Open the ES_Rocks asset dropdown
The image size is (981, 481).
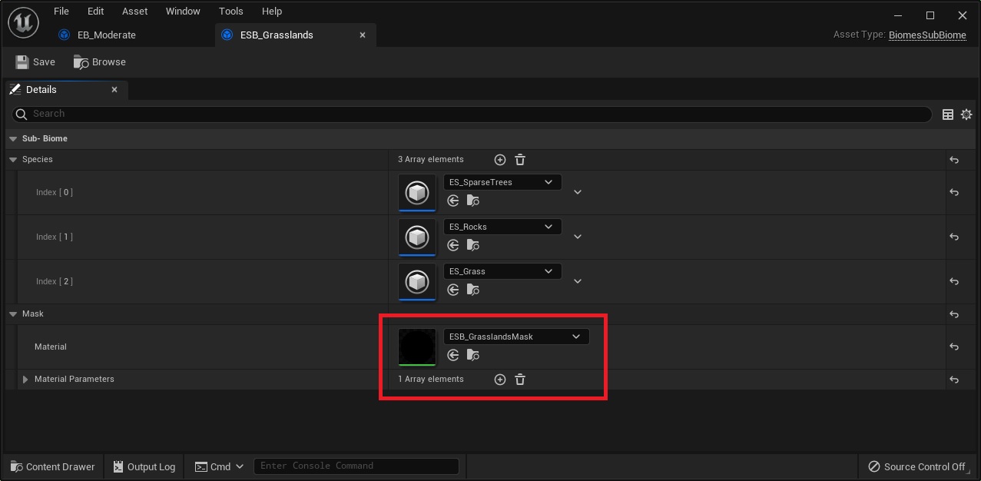click(x=502, y=227)
